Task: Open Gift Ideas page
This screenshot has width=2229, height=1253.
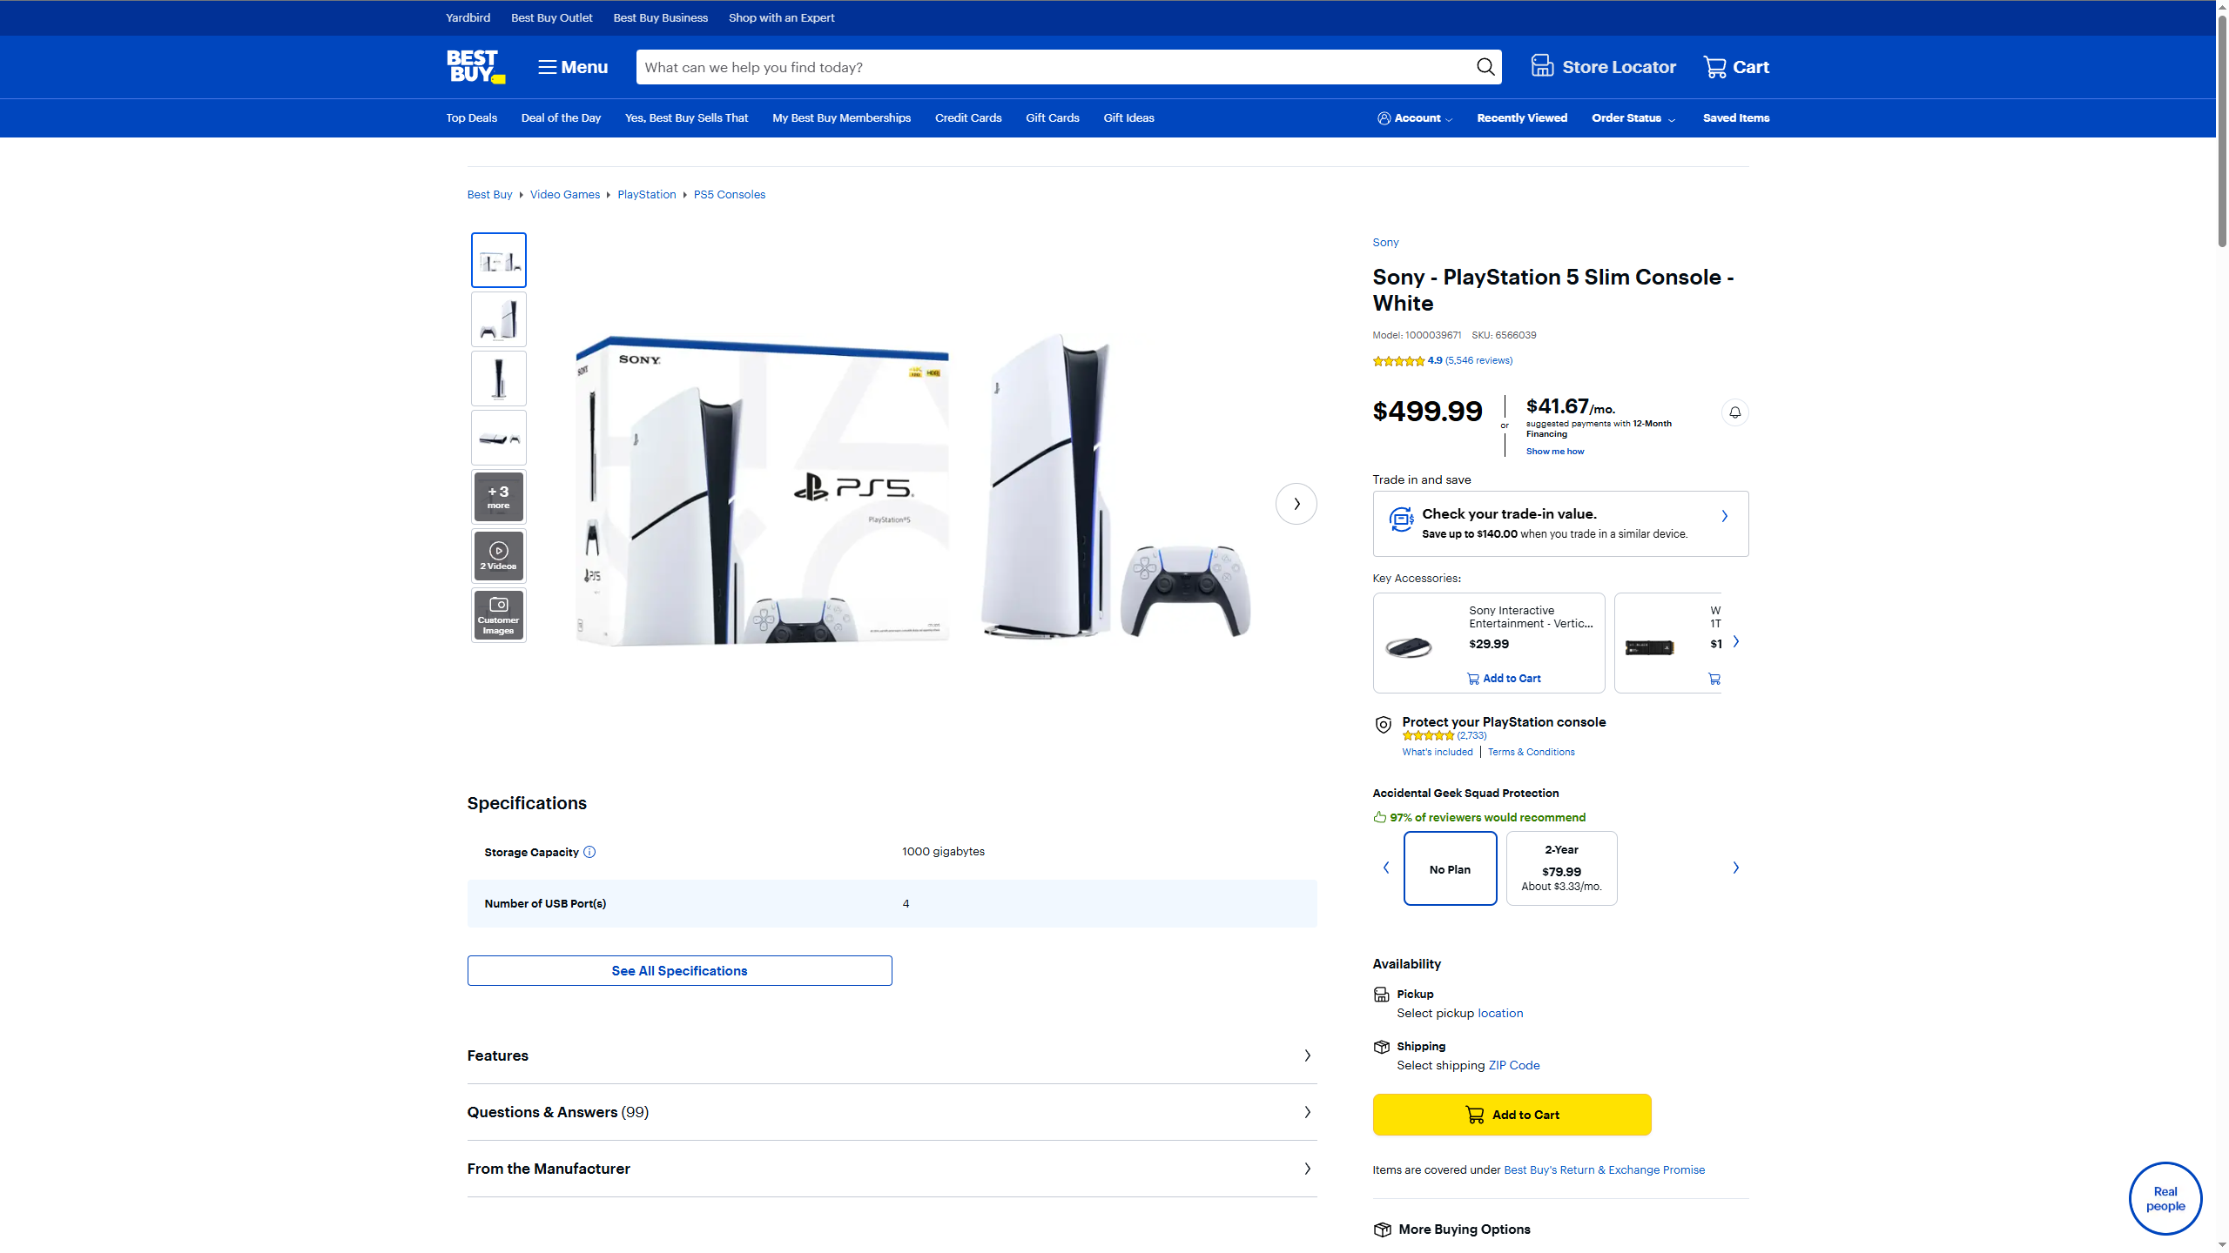Action: point(1128,118)
